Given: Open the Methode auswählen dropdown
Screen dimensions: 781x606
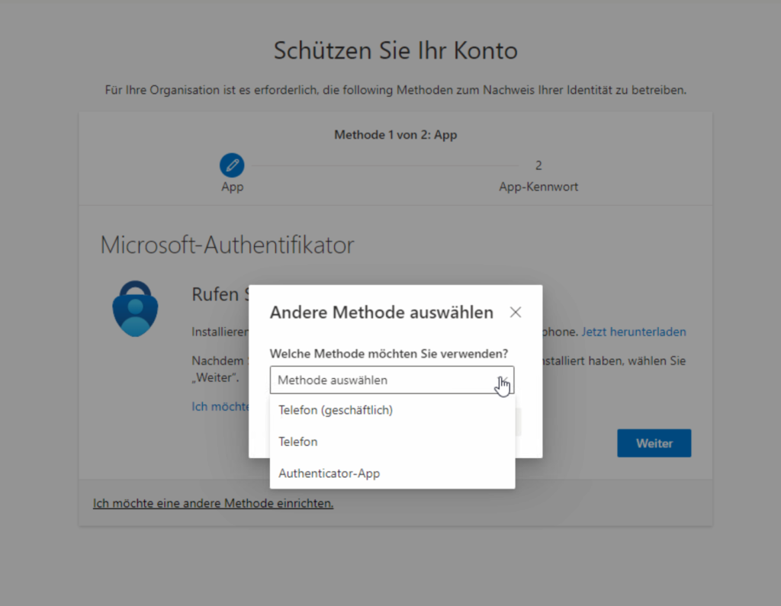Looking at the screenshot, I should pyautogui.click(x=392, y=380).
